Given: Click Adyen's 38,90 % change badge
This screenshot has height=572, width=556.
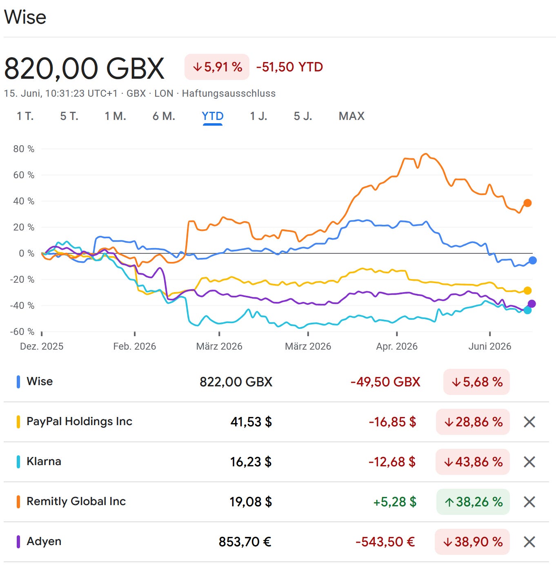Looking at the screenshot, I should click(472, 542).
